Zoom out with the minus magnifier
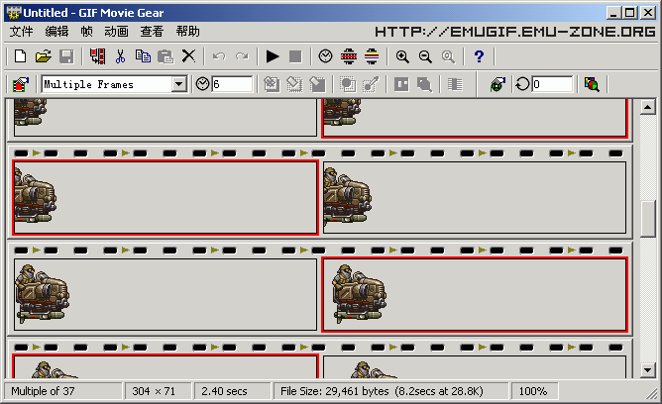This screenshot has width=662, height=404. click(x=425, y=56)
